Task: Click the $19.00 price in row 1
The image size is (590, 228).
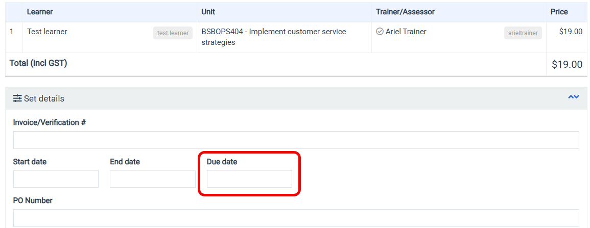Action: pos(571,32)
